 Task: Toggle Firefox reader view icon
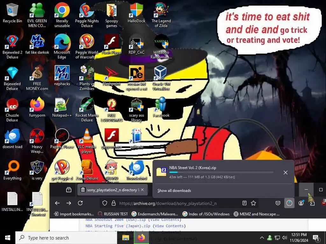[244, 203]
